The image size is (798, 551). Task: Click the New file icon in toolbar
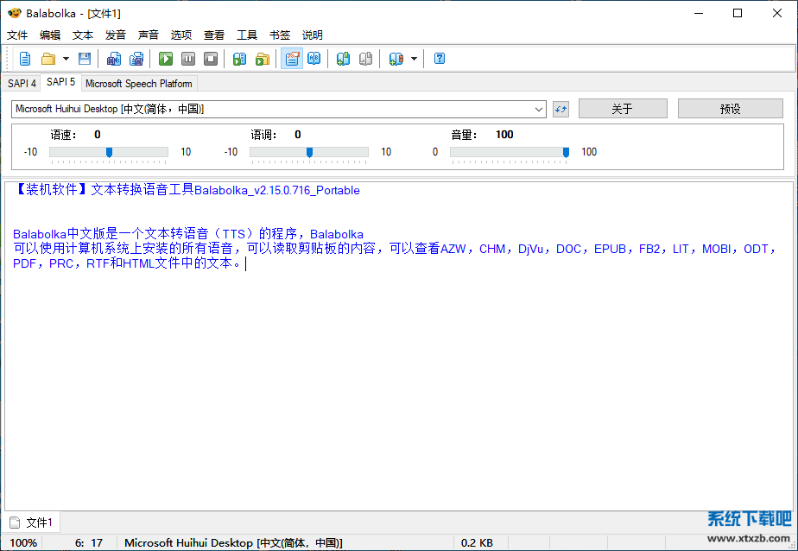(x=25, y=59)
